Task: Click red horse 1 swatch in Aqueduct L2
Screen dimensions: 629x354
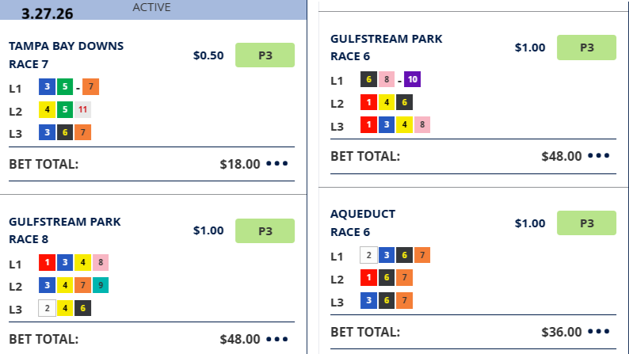Action: coord(368,278)
